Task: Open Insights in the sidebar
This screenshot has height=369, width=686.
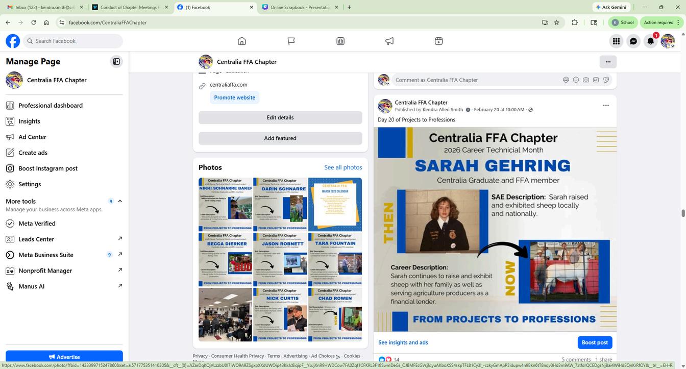Action: click(x=29, y=121)
